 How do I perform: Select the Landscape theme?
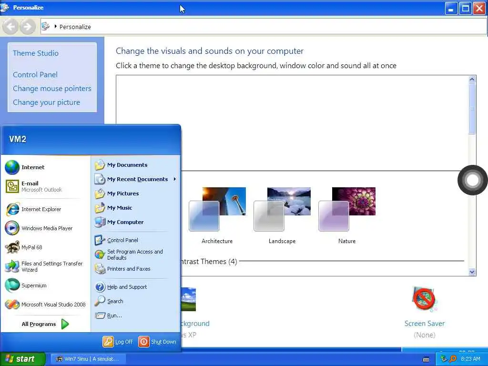[x=282, y=215]
